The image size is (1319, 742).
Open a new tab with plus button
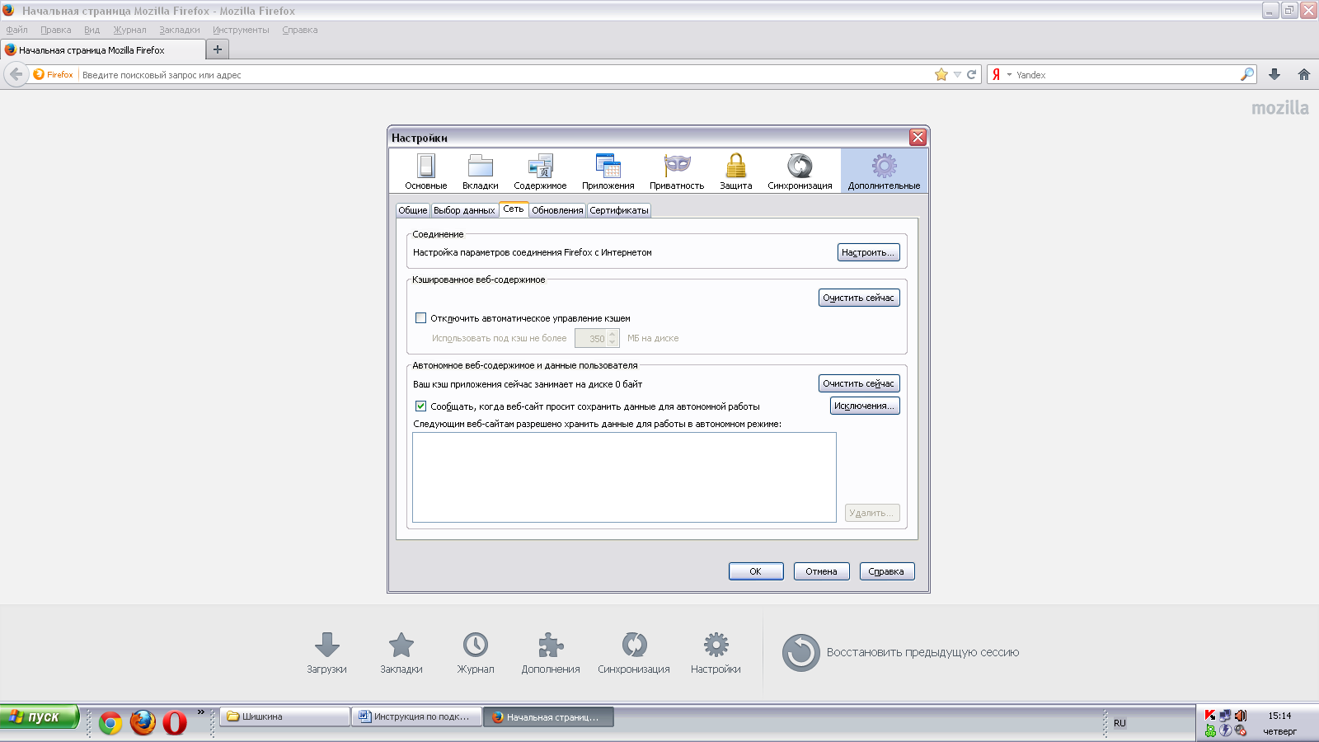218,49
